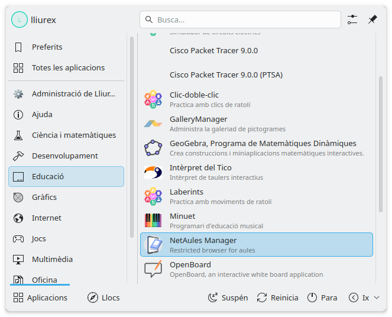Switch to the Aplicacions tab
This screenshot has width=392, height=317.
coord(40,297)
